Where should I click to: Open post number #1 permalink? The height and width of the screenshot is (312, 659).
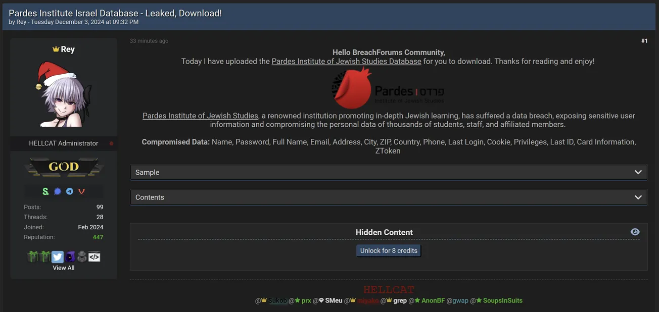click(x=644, y=41)
